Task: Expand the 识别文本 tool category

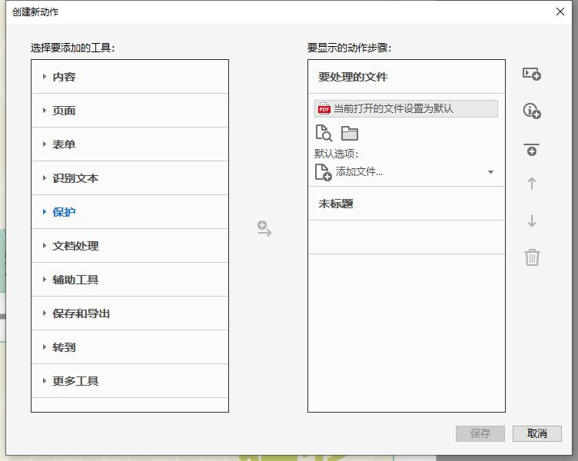Action: point(130,178)
